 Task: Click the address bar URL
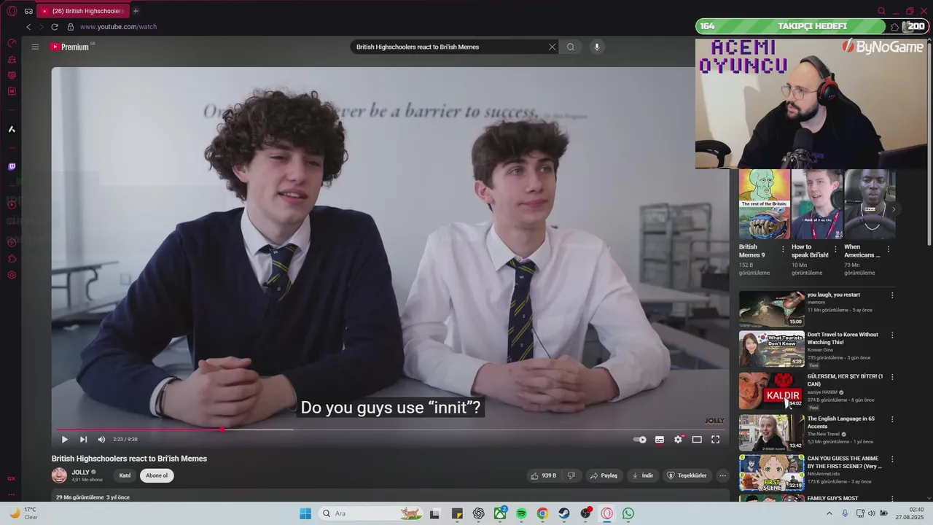coord(118,27)
